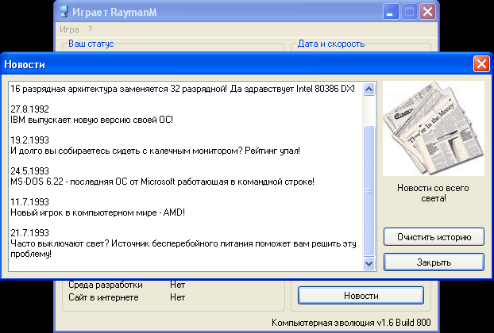Click the Среда разработки row label

[106, 285]
